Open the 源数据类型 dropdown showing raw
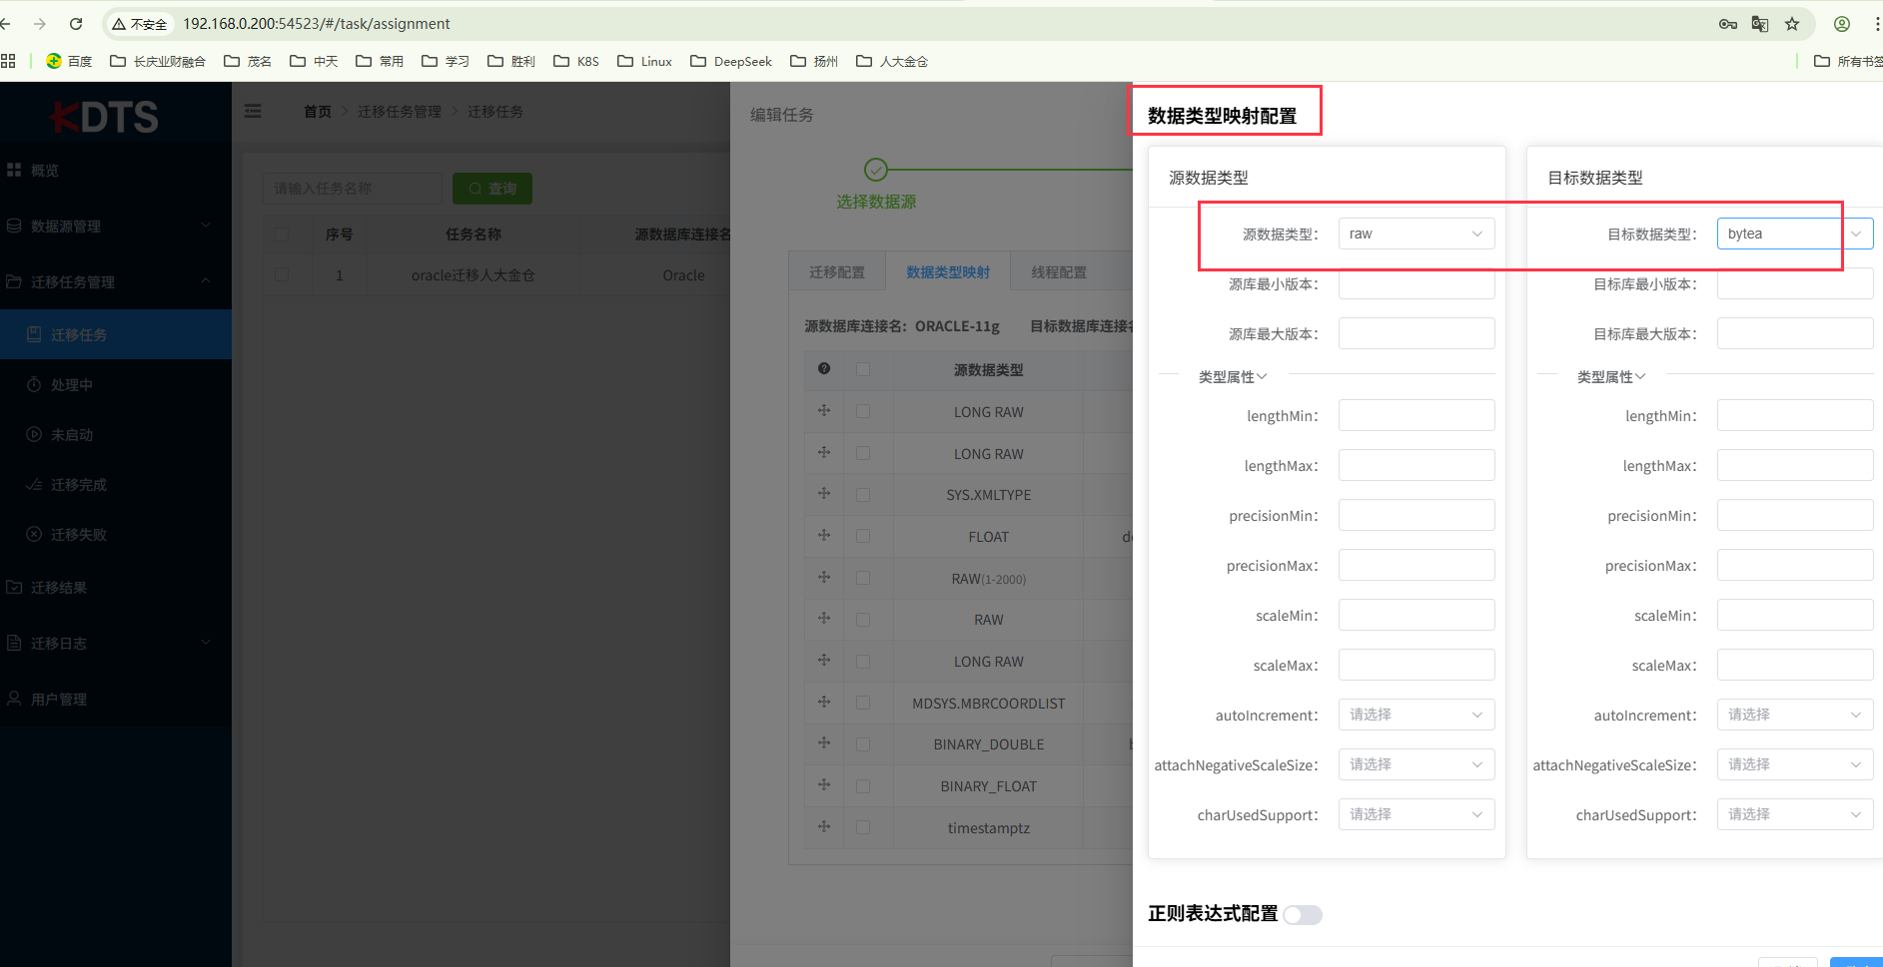This screenshot has width=1883, height=967. [x=1416, y=234]
